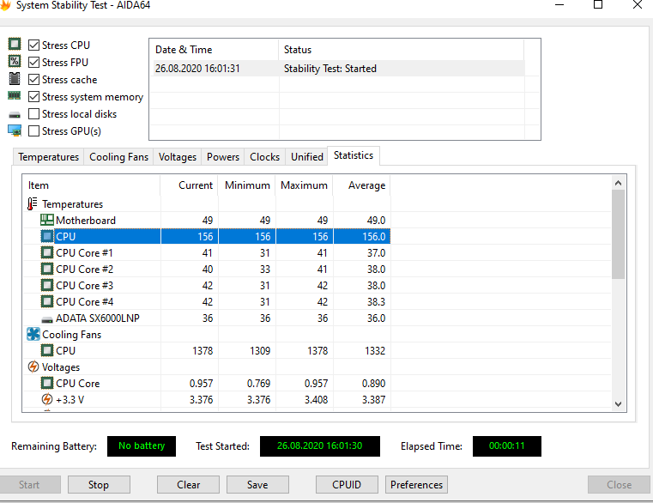This screenshot has height=503, width=653.
Task: Click the Stress CPU chip icon
Action: [x=15, y=44]
